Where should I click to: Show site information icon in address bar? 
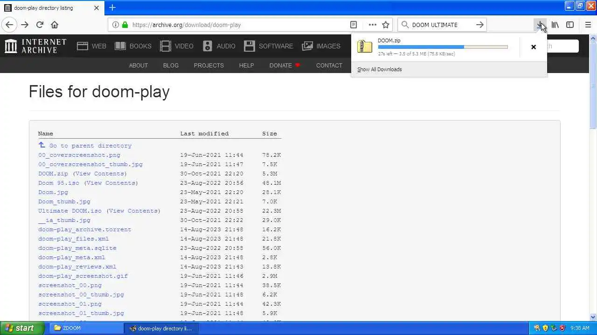(x=116, y=25)
